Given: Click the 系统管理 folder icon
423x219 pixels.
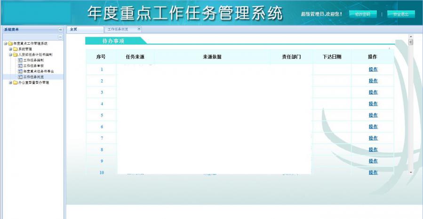Looking at the screenshot, I should point(15,49).
